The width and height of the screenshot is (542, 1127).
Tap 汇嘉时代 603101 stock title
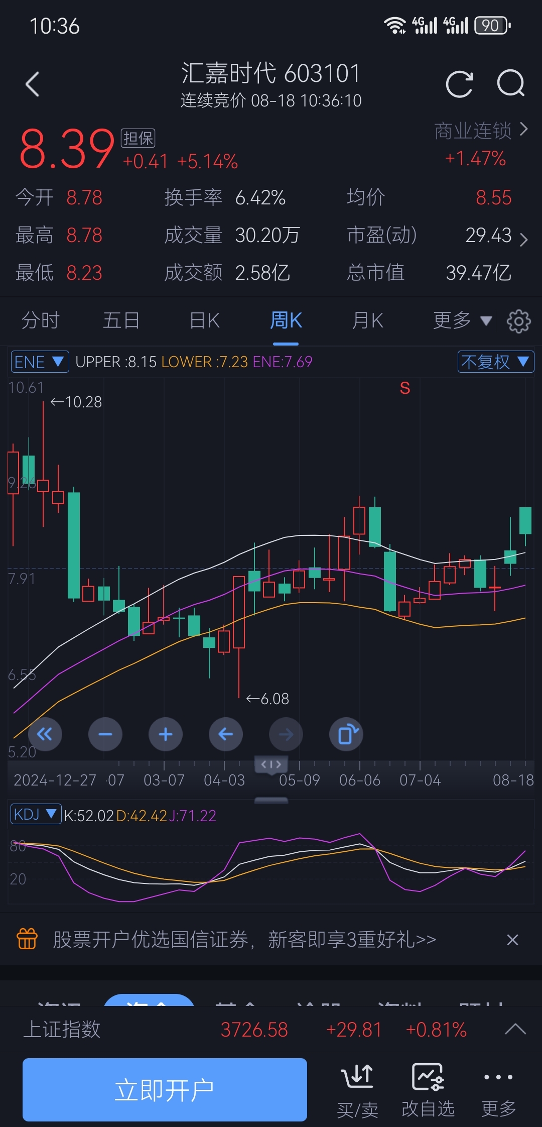pyautogui.click(x=271, y=73)
